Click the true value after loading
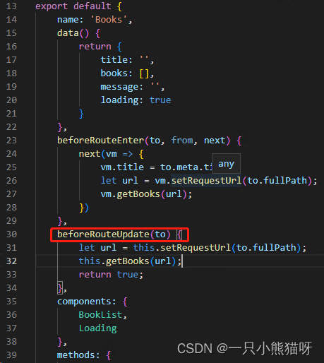The image size is (324, 363). coord(160,100)
